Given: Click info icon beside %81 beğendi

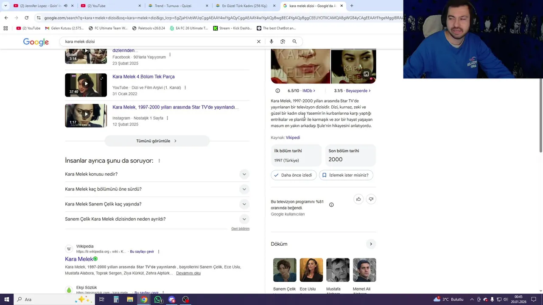Looking at the screenshot, I should click(331, 205).
